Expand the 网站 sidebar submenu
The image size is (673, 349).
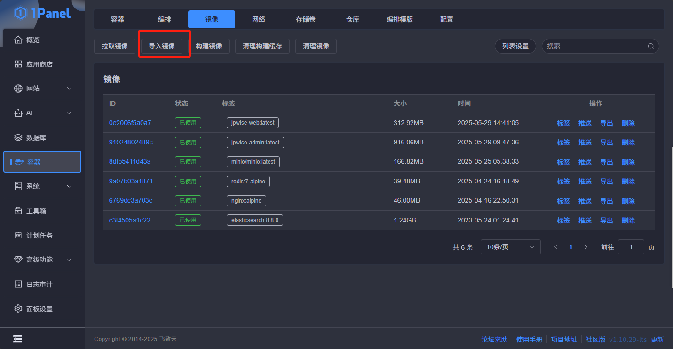pyautogui.click(x=69, y=89)
